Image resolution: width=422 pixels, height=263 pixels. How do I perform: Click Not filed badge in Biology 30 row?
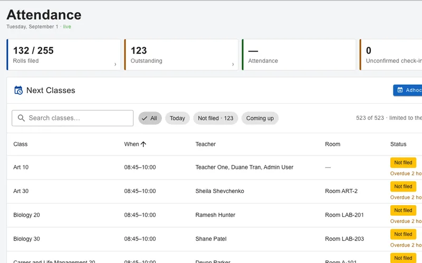pos(403,234)
